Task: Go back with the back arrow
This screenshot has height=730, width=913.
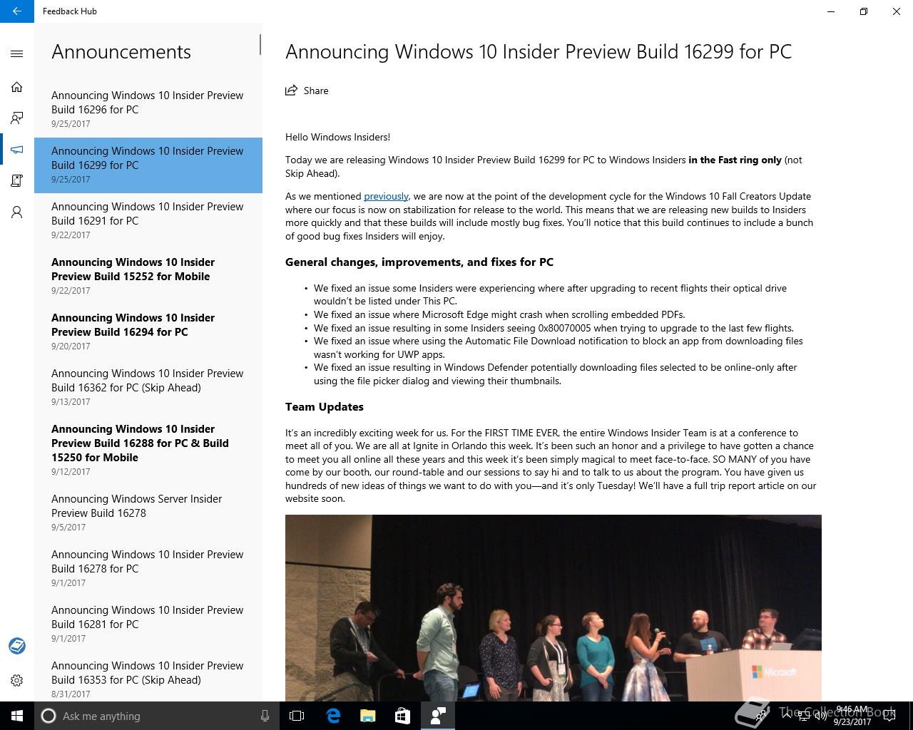Action: (x=17, y=11)
